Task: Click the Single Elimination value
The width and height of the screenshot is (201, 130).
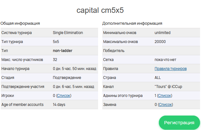Action: pos(68,33)
